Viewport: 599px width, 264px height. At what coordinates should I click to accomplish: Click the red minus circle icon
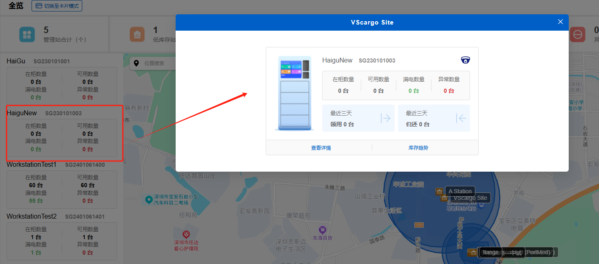click(577, 35)
